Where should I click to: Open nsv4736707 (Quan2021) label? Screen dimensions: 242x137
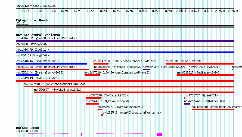(x=201, y=95)
